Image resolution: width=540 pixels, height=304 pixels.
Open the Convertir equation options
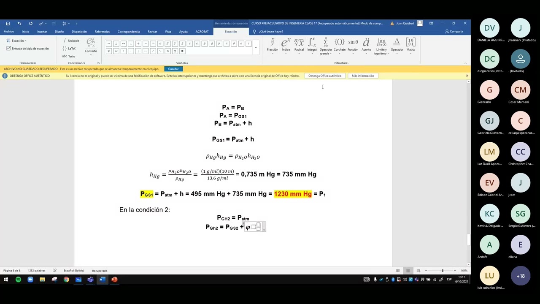tap(91, 46)
